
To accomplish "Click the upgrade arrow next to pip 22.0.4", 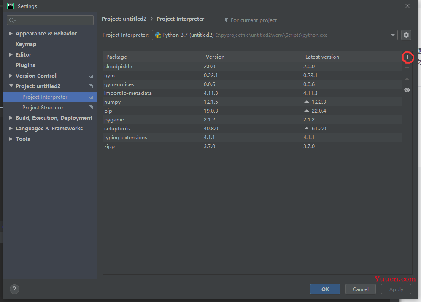I will click(x=307, y=111).
